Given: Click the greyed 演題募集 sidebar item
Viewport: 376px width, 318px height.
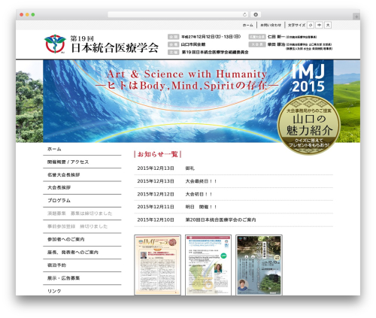Looking at the screenshot, I should click(82, 214).
